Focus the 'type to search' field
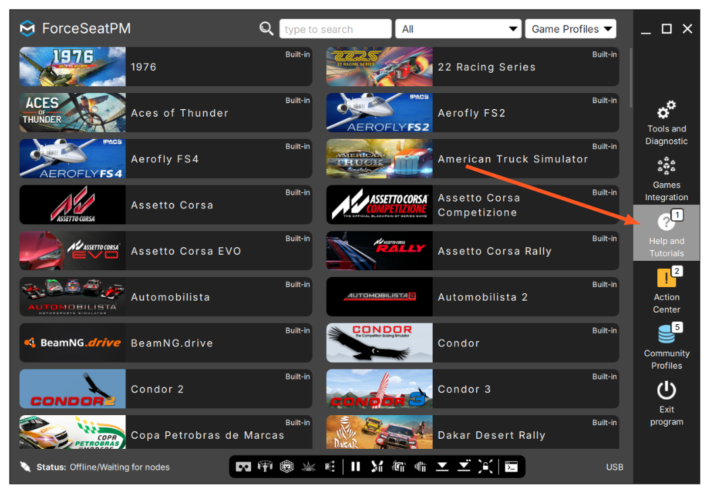Screen dimensions: 710x494 [335, 29]
